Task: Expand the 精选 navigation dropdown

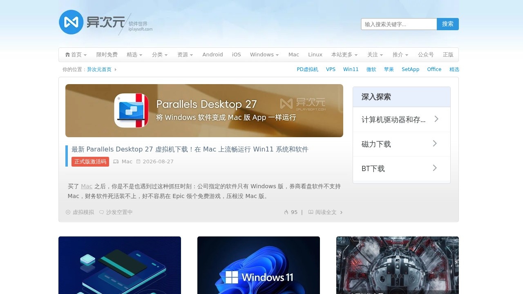Action: click(134, 55)
